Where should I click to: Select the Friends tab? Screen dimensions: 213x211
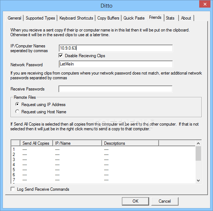[x=155, y=17]
